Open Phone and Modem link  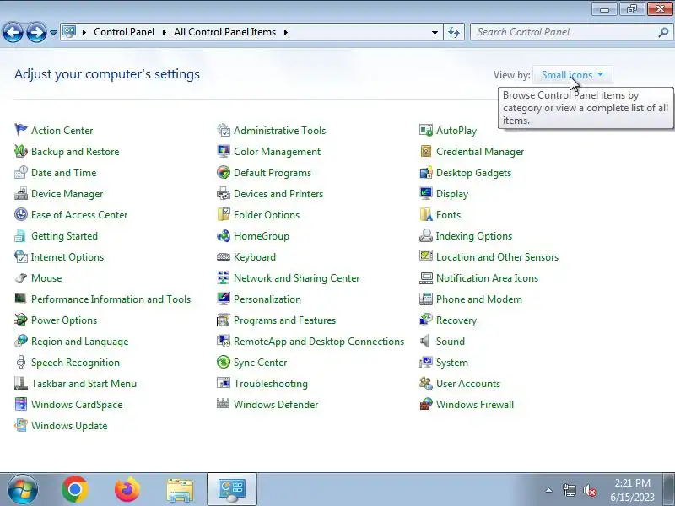(478, 299)
